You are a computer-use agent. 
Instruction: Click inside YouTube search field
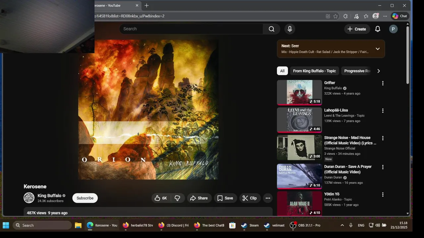(x=191, y=29)
